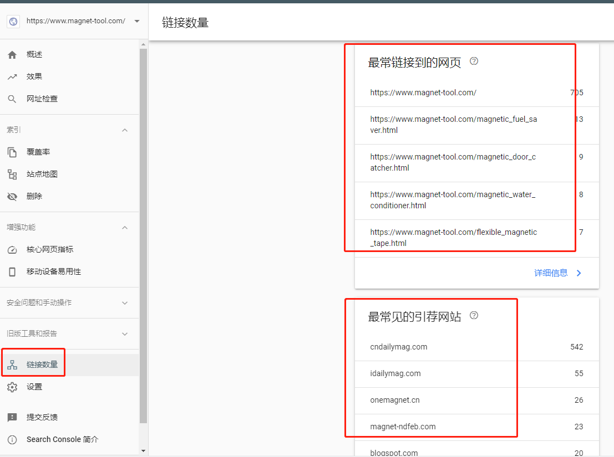Open 设置 in the sidebar
The image size is (614, 457).
coord(69,387)
